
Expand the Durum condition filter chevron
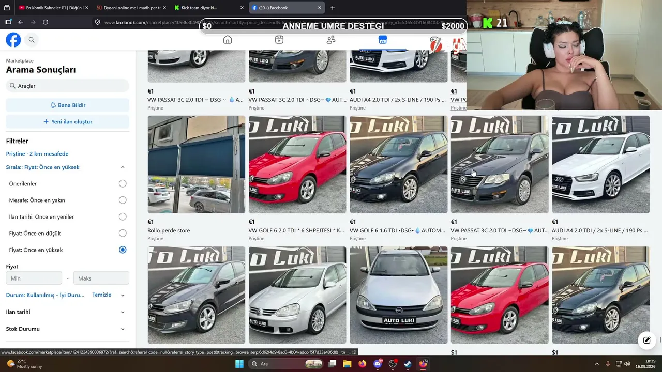pos(123,295)
